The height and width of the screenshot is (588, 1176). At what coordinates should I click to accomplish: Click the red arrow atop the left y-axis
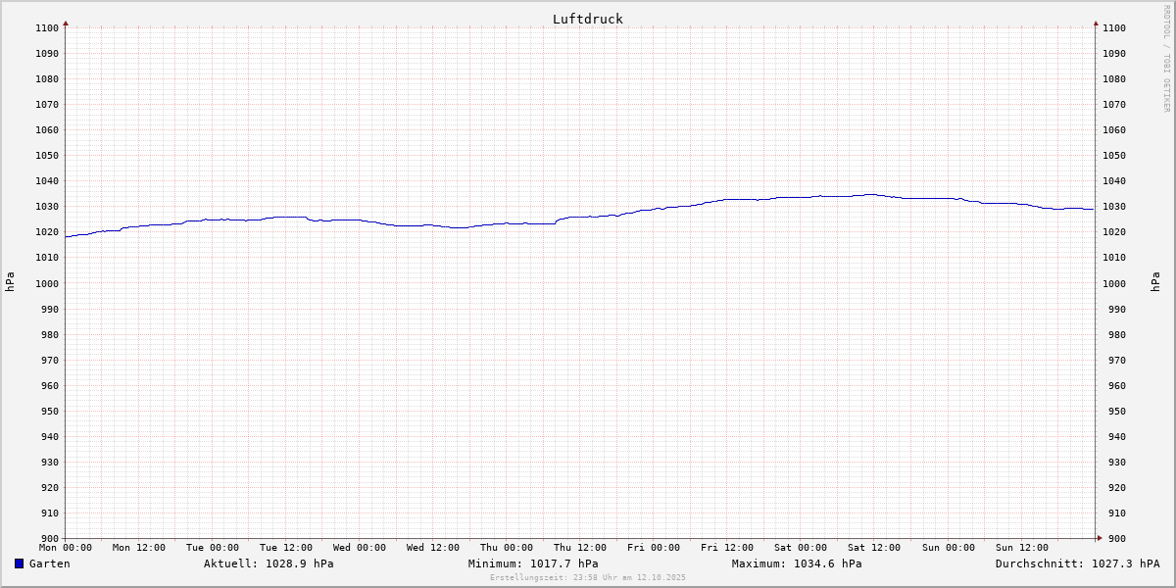click(66, 23)
